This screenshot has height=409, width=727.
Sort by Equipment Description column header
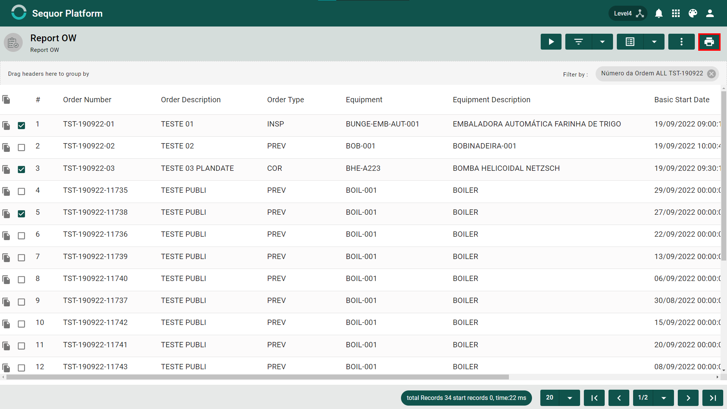coord(491,100)
